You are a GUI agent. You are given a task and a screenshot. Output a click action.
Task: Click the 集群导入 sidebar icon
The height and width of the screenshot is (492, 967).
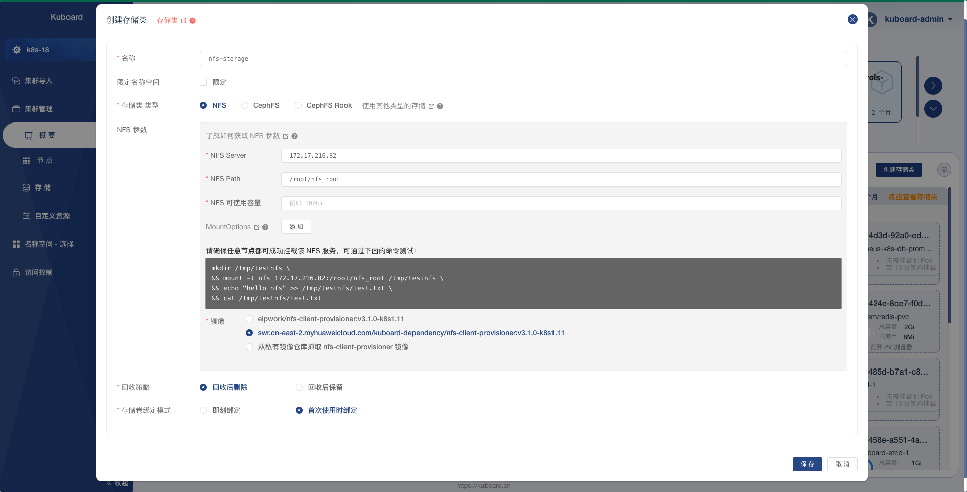click(16, 81)
